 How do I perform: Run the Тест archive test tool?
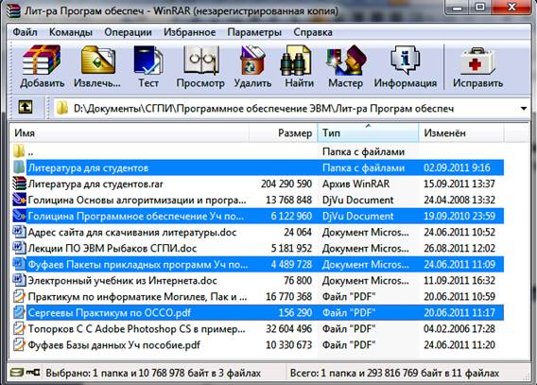(x=147, y=61)
